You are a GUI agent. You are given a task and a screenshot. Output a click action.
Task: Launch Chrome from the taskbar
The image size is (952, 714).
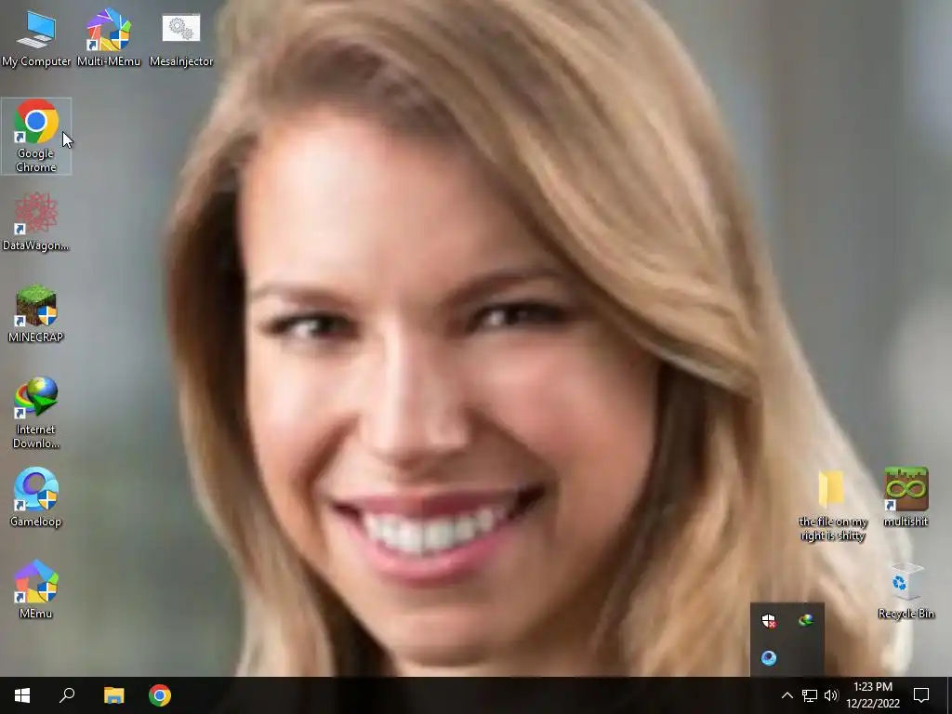(160, 695)
